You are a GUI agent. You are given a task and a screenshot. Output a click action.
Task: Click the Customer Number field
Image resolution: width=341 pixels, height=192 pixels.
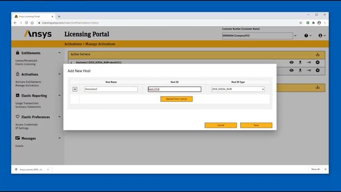pos(257,36)
